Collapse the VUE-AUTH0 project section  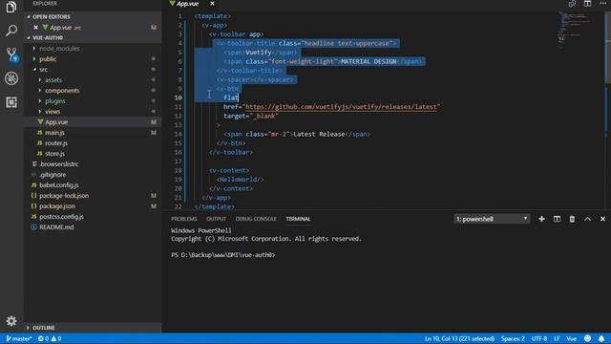48,38
